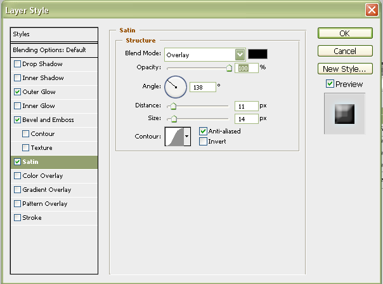383x284 pixels.
Task: Select the Styles list entry
Action: (x=55, y=34)
